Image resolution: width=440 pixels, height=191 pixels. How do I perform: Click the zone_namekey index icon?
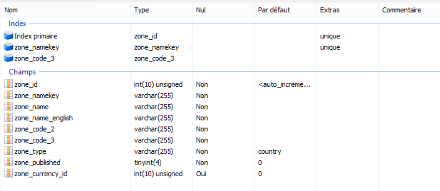[8, 47]
